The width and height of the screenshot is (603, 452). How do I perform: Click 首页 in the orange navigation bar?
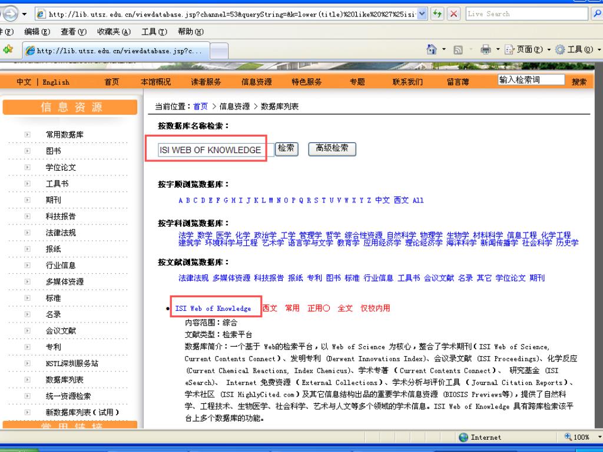112,81
